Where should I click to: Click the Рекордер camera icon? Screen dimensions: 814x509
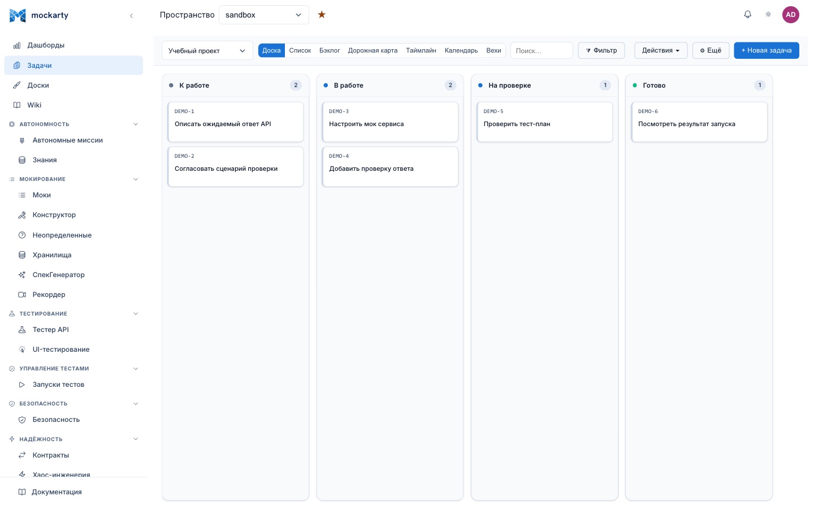click(22, 295)
